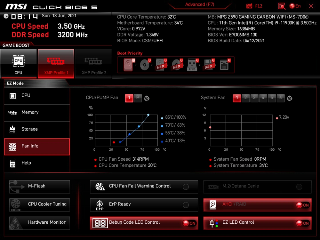Select CPU fan 1 button
The width and height of the screenshot is (320, 240).
click(129, 98)
